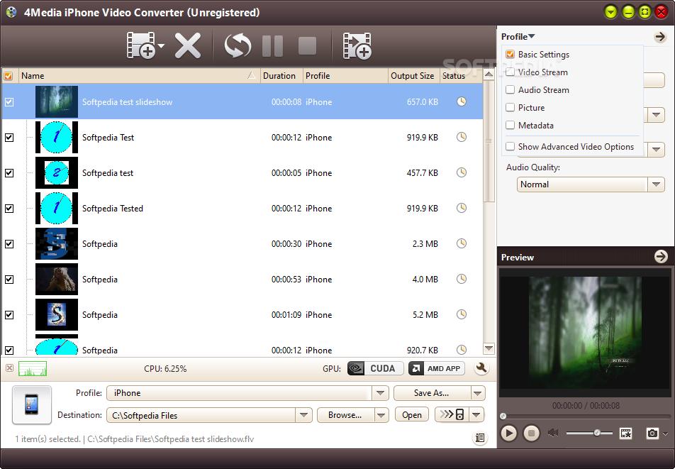Screen dimensions: 675x469
Task: Sort list by Profile column header
Action: click(x=345, y=76)
